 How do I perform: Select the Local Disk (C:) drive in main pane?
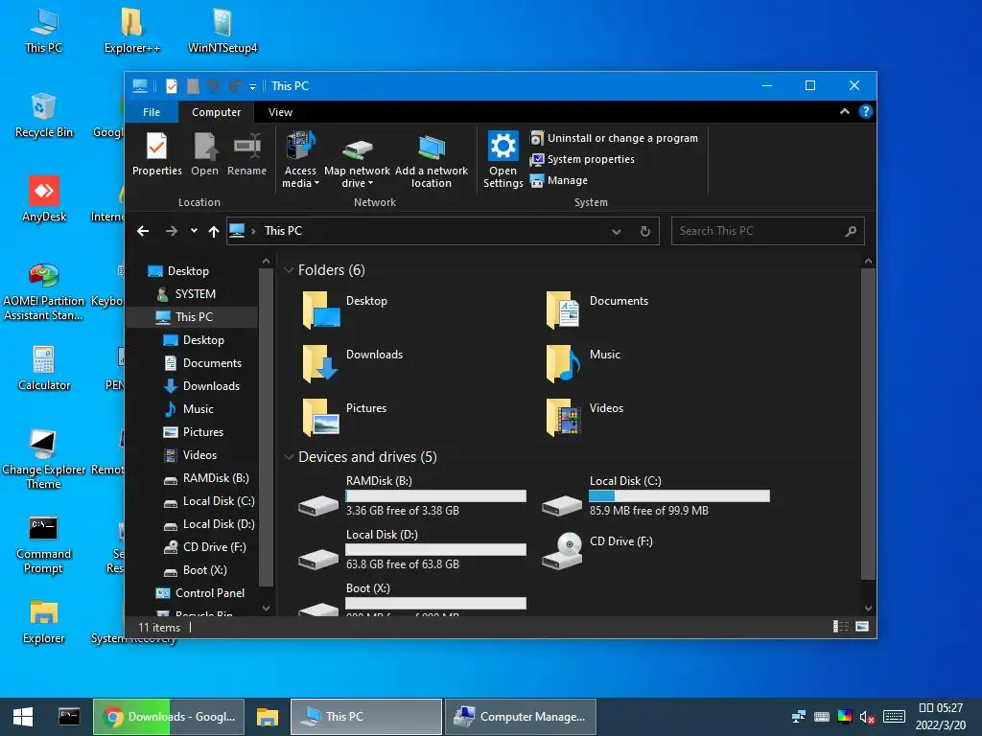(x=656, y=496)
